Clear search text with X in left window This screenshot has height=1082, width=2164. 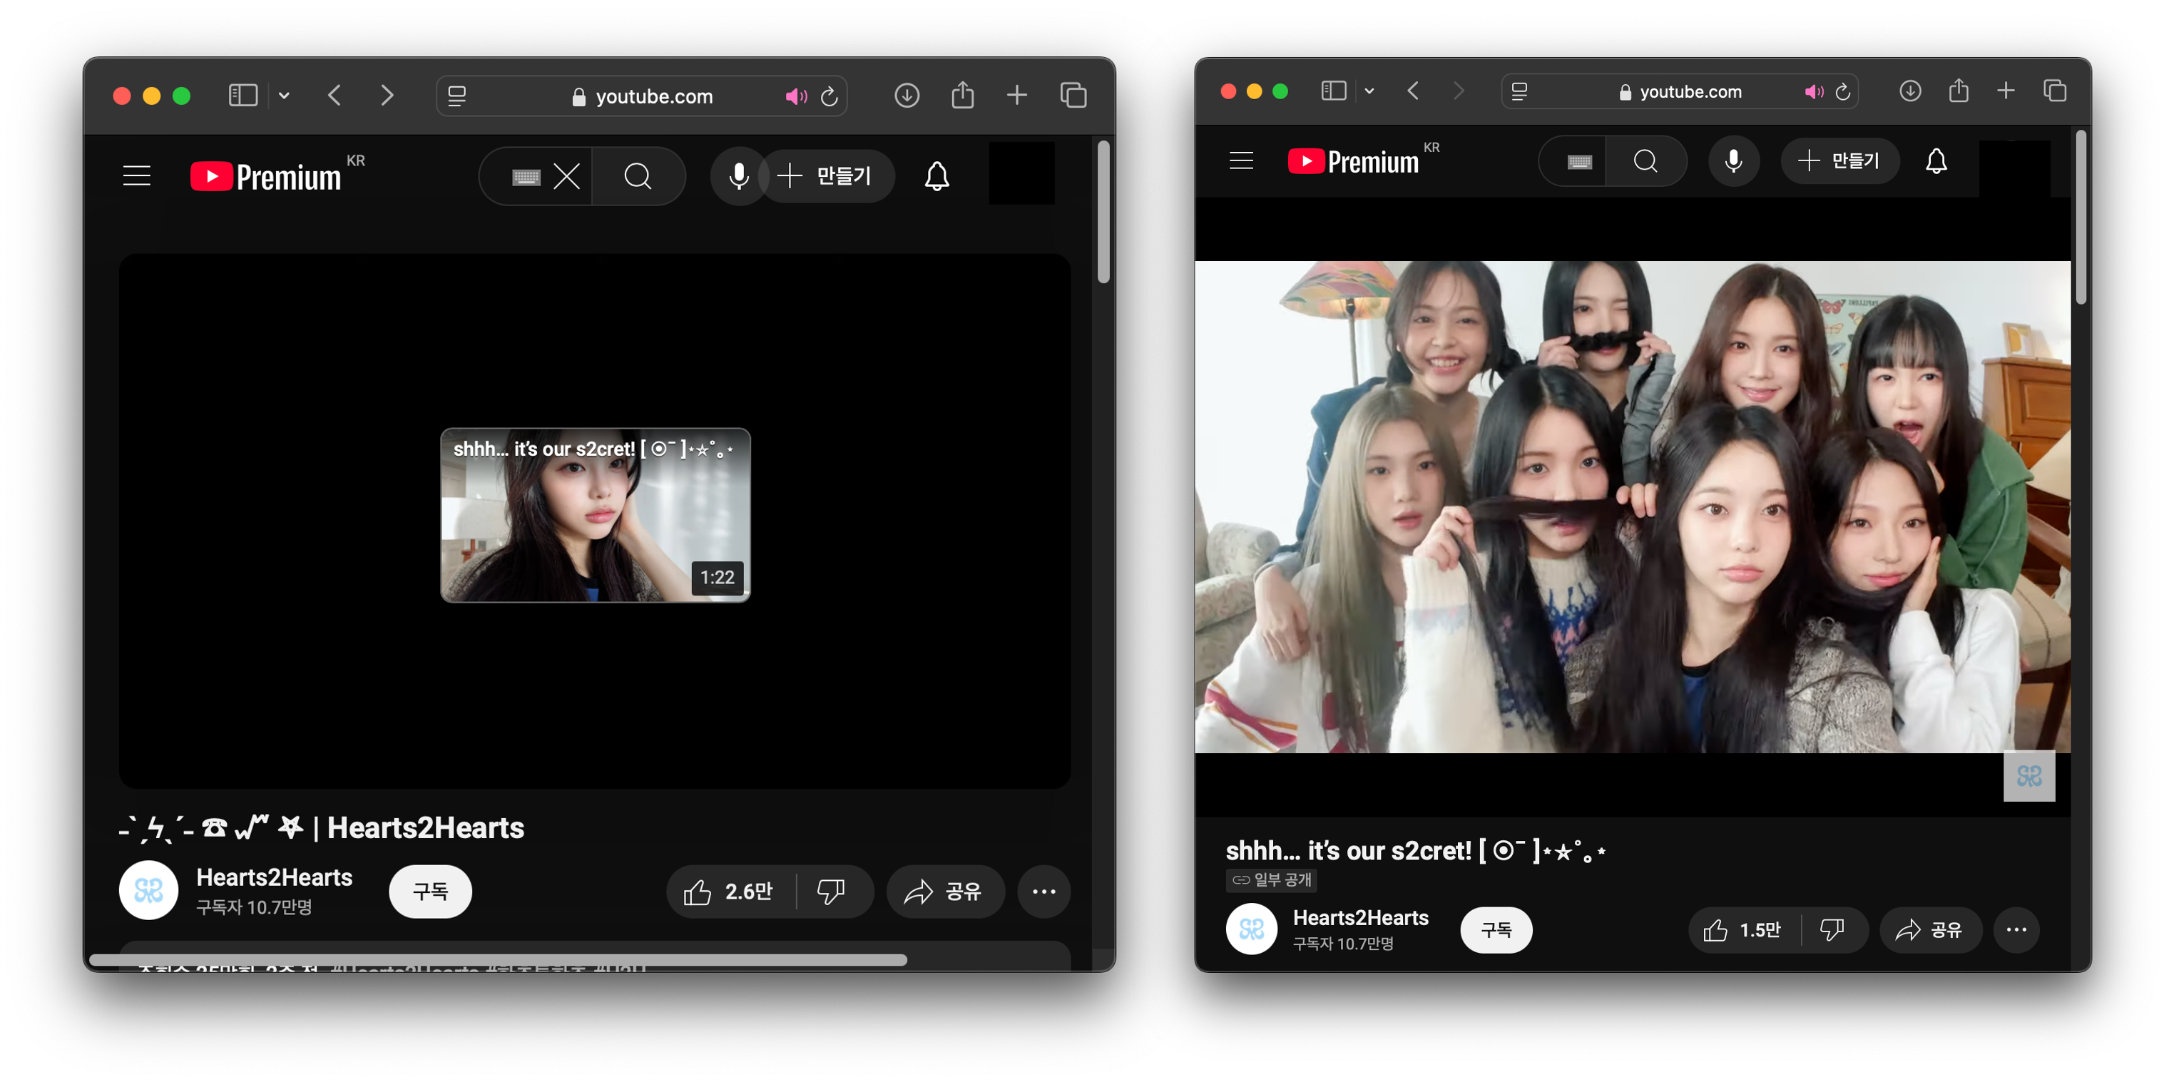567,175
